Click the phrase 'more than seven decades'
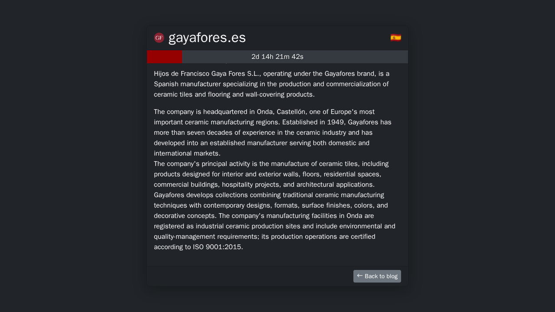The image size is (555, 312). tap(191, 133)
